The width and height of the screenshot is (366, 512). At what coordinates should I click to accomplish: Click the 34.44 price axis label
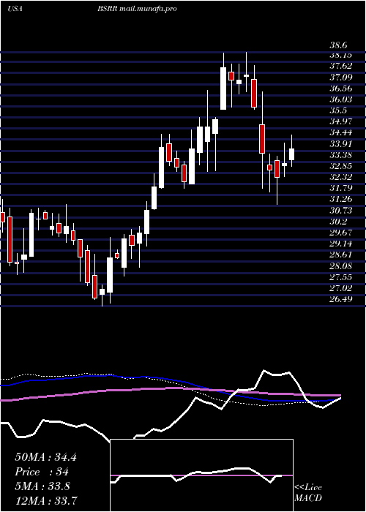341,133
